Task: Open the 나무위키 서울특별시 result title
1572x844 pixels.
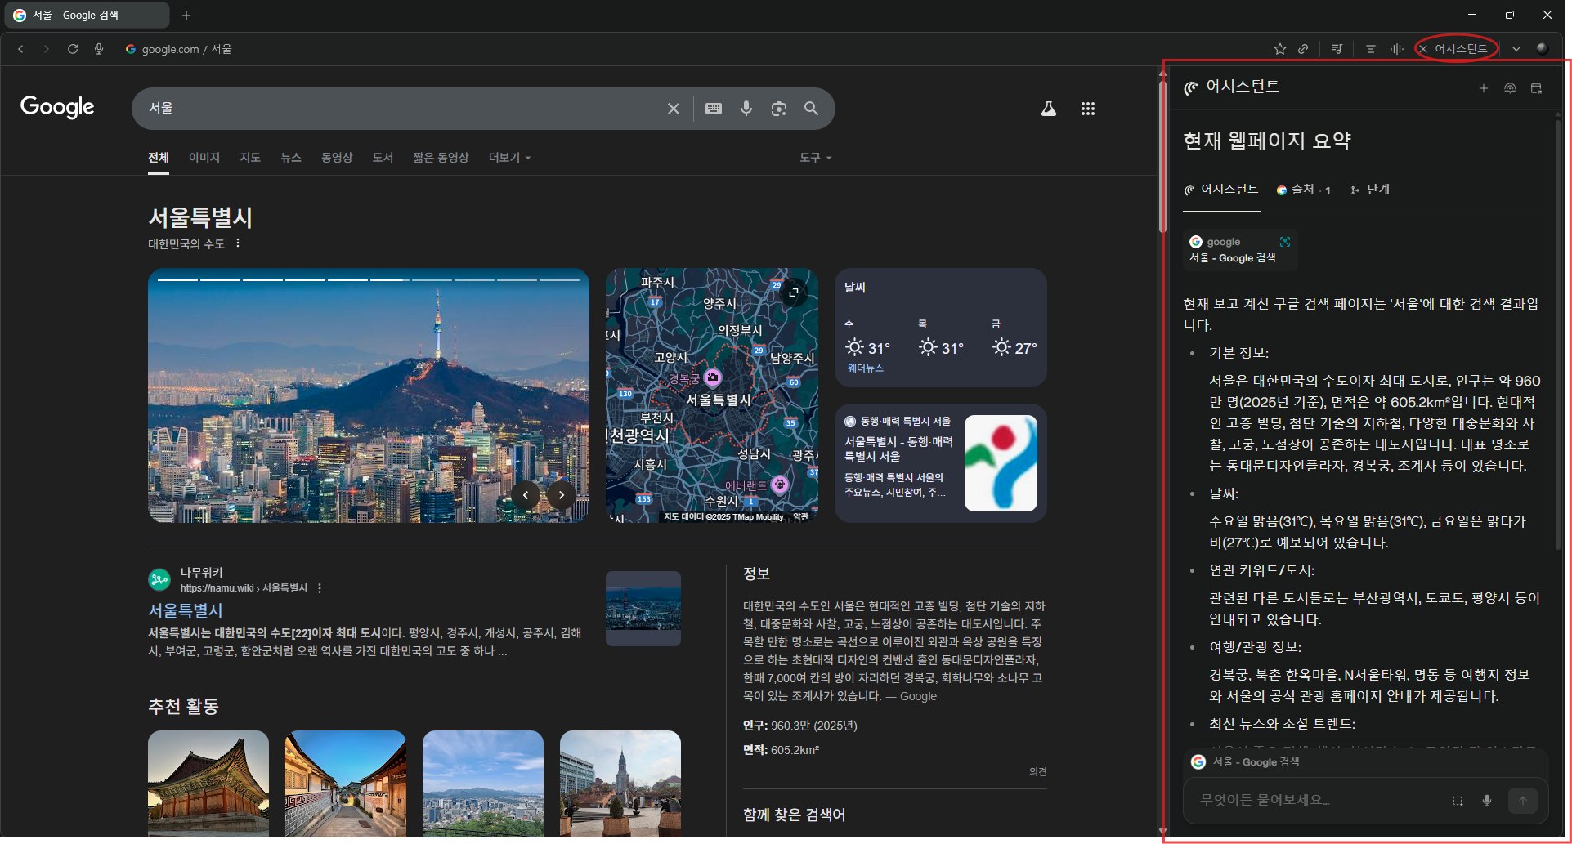Action: [x=186, y=610]
